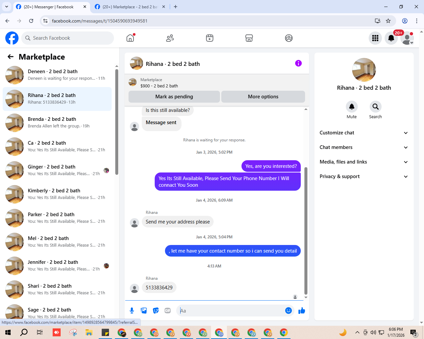Screen dimensions: 424x339
Task: Open File Explorer from taskbar
Action: (x=89, y=332)
